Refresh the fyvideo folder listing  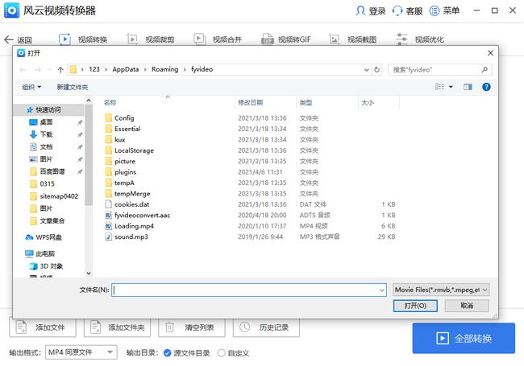coord(376,70)
